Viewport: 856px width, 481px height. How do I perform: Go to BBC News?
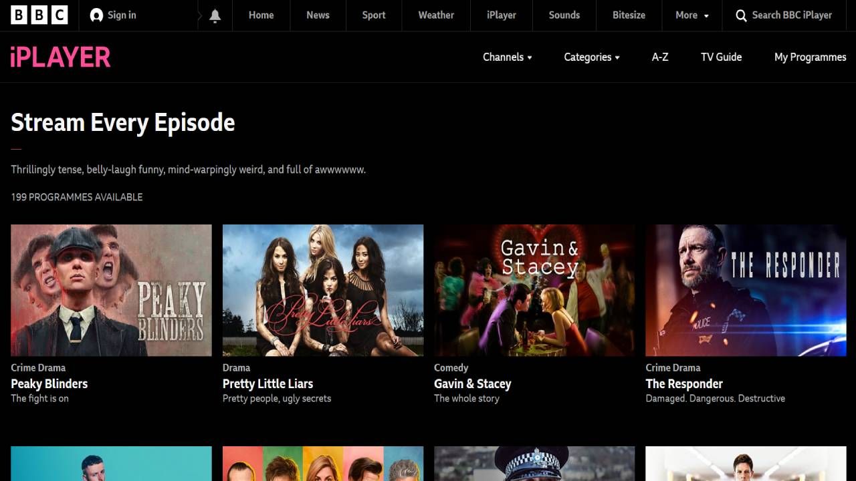(318, 15)
